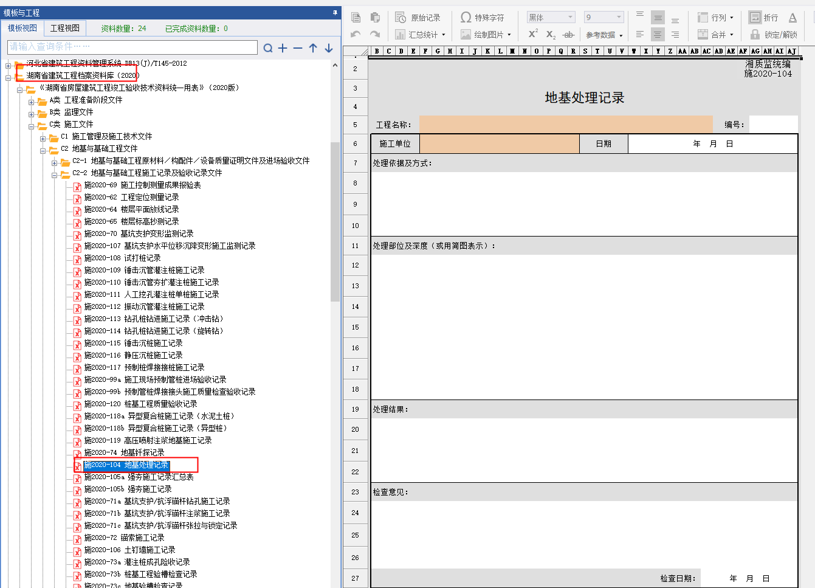Apply strikethrough formatting
Image resolution: width=815 pixels, height=588 pixels.
(x=568, y=35)
